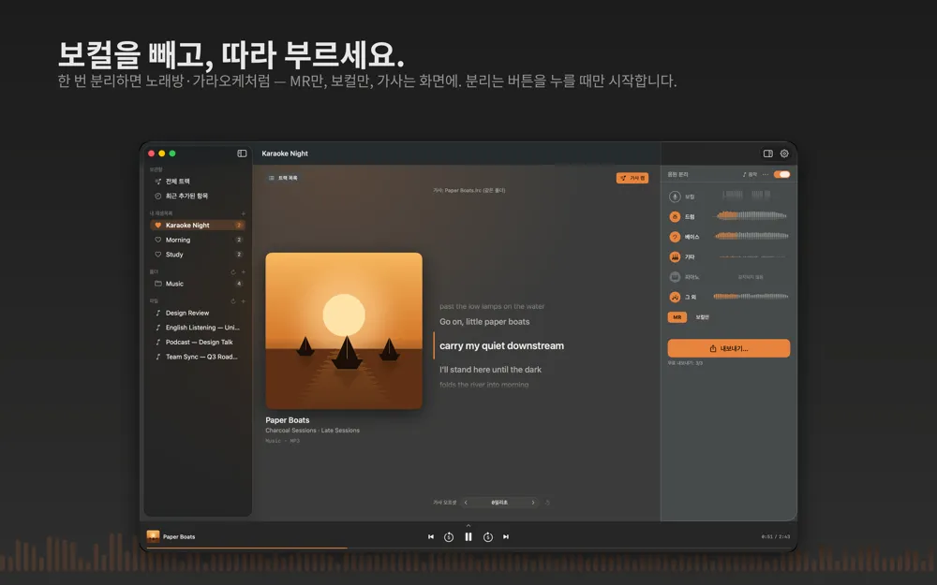Add a folder with plus icon
Viewport: 937px width, 585px height.
click(244, 271)
